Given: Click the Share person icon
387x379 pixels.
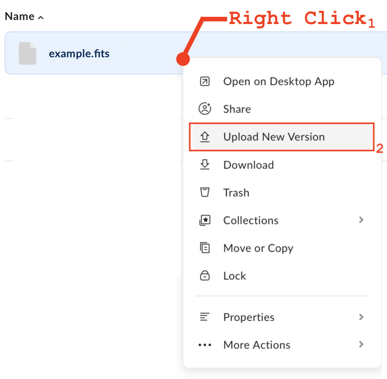Looking at the screenshot, I should 205,109.
